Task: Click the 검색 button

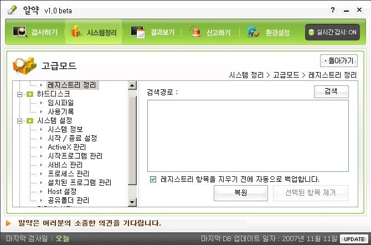Action: coord(331,91)
